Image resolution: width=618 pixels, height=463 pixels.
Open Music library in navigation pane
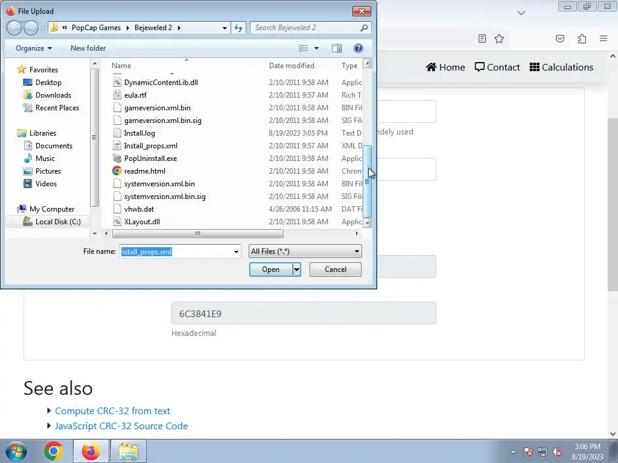[x=45, y=159]
